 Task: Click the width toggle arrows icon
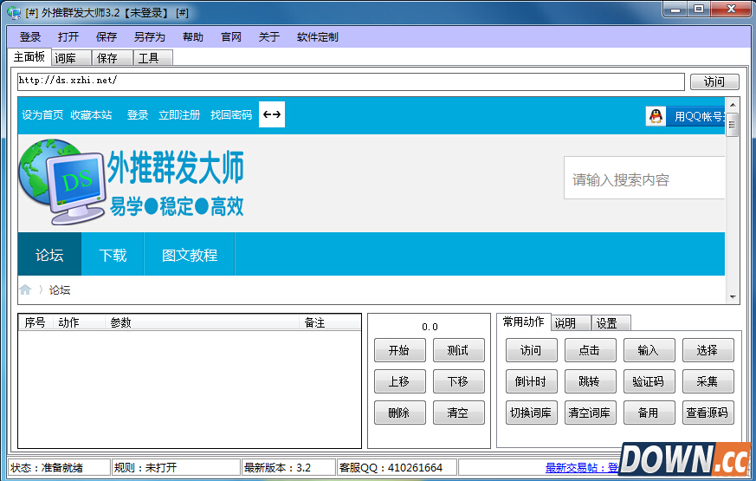(272, 114)
